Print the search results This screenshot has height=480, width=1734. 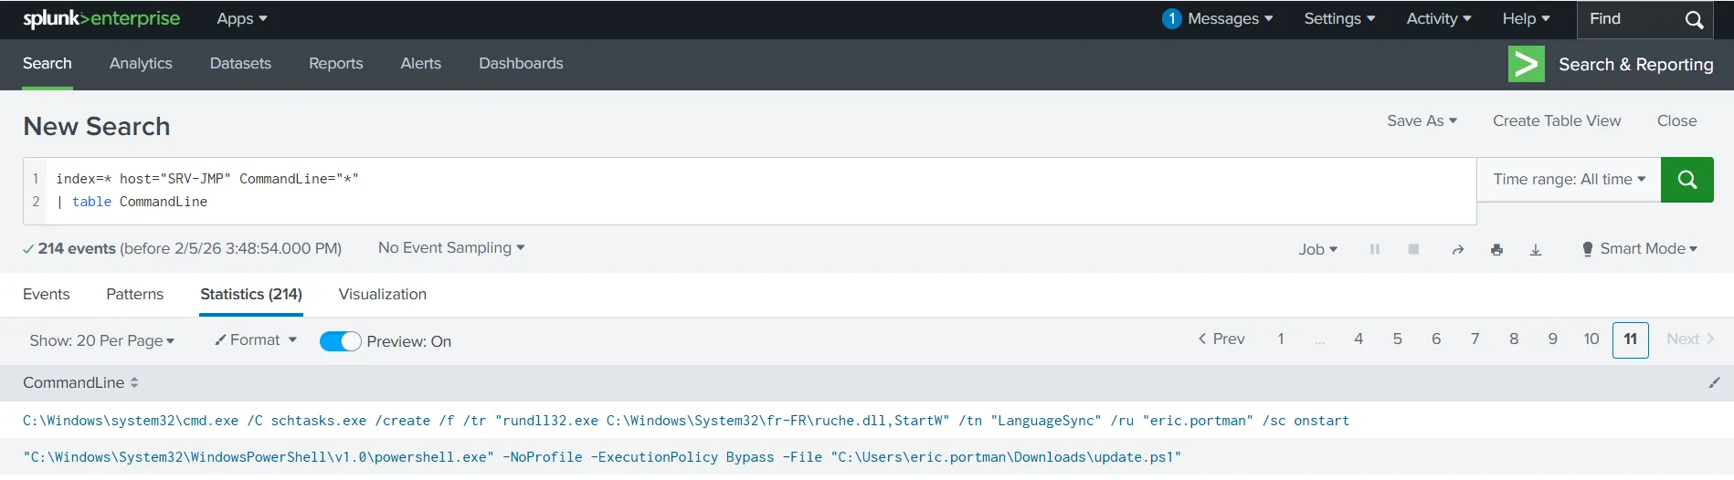click(1496, 249)
